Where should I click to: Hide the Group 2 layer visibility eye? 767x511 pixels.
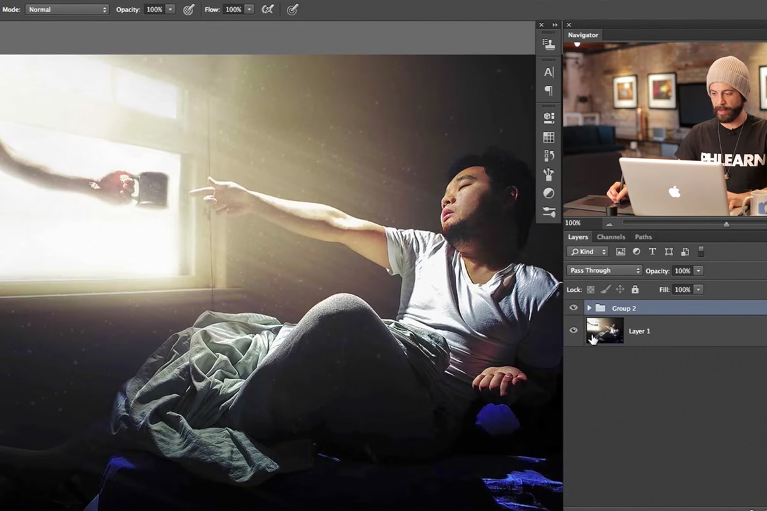[573, 308]
